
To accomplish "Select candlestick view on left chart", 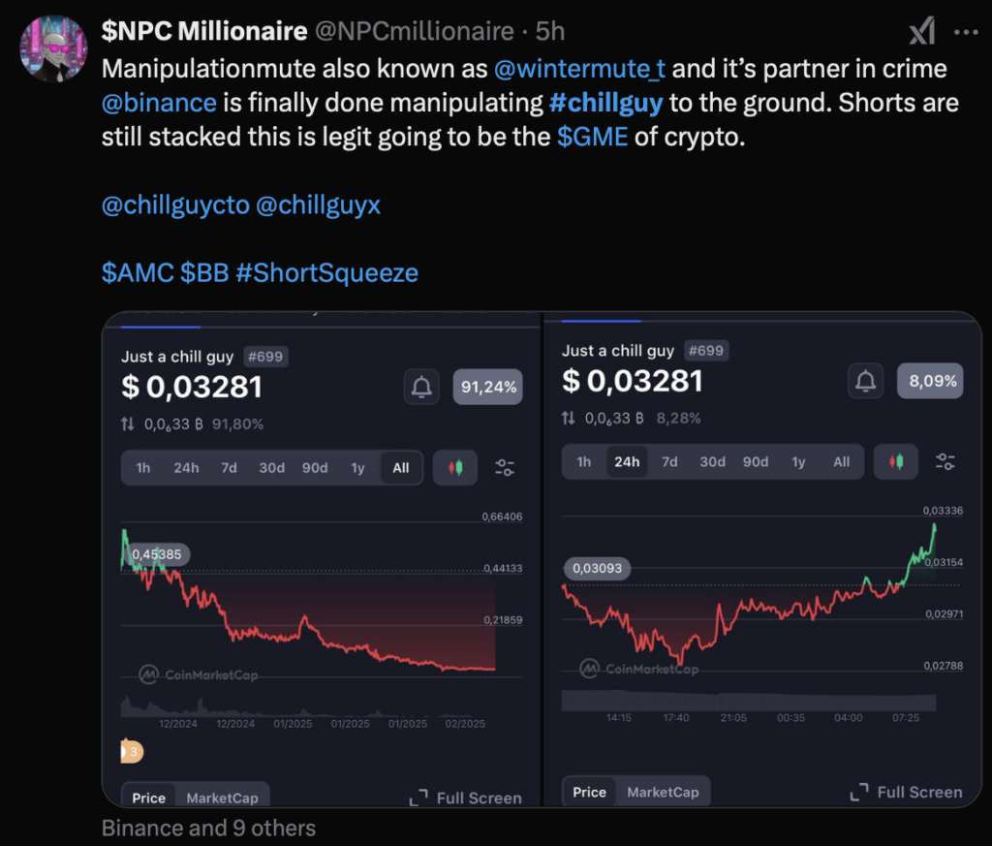I will tap(454, 467).
